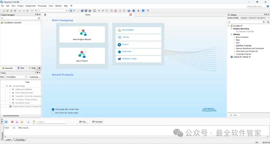The height and width of the screenshot is (144, 270).
Task: Expand Fitter (Place & Route) task
Action: 10,93
